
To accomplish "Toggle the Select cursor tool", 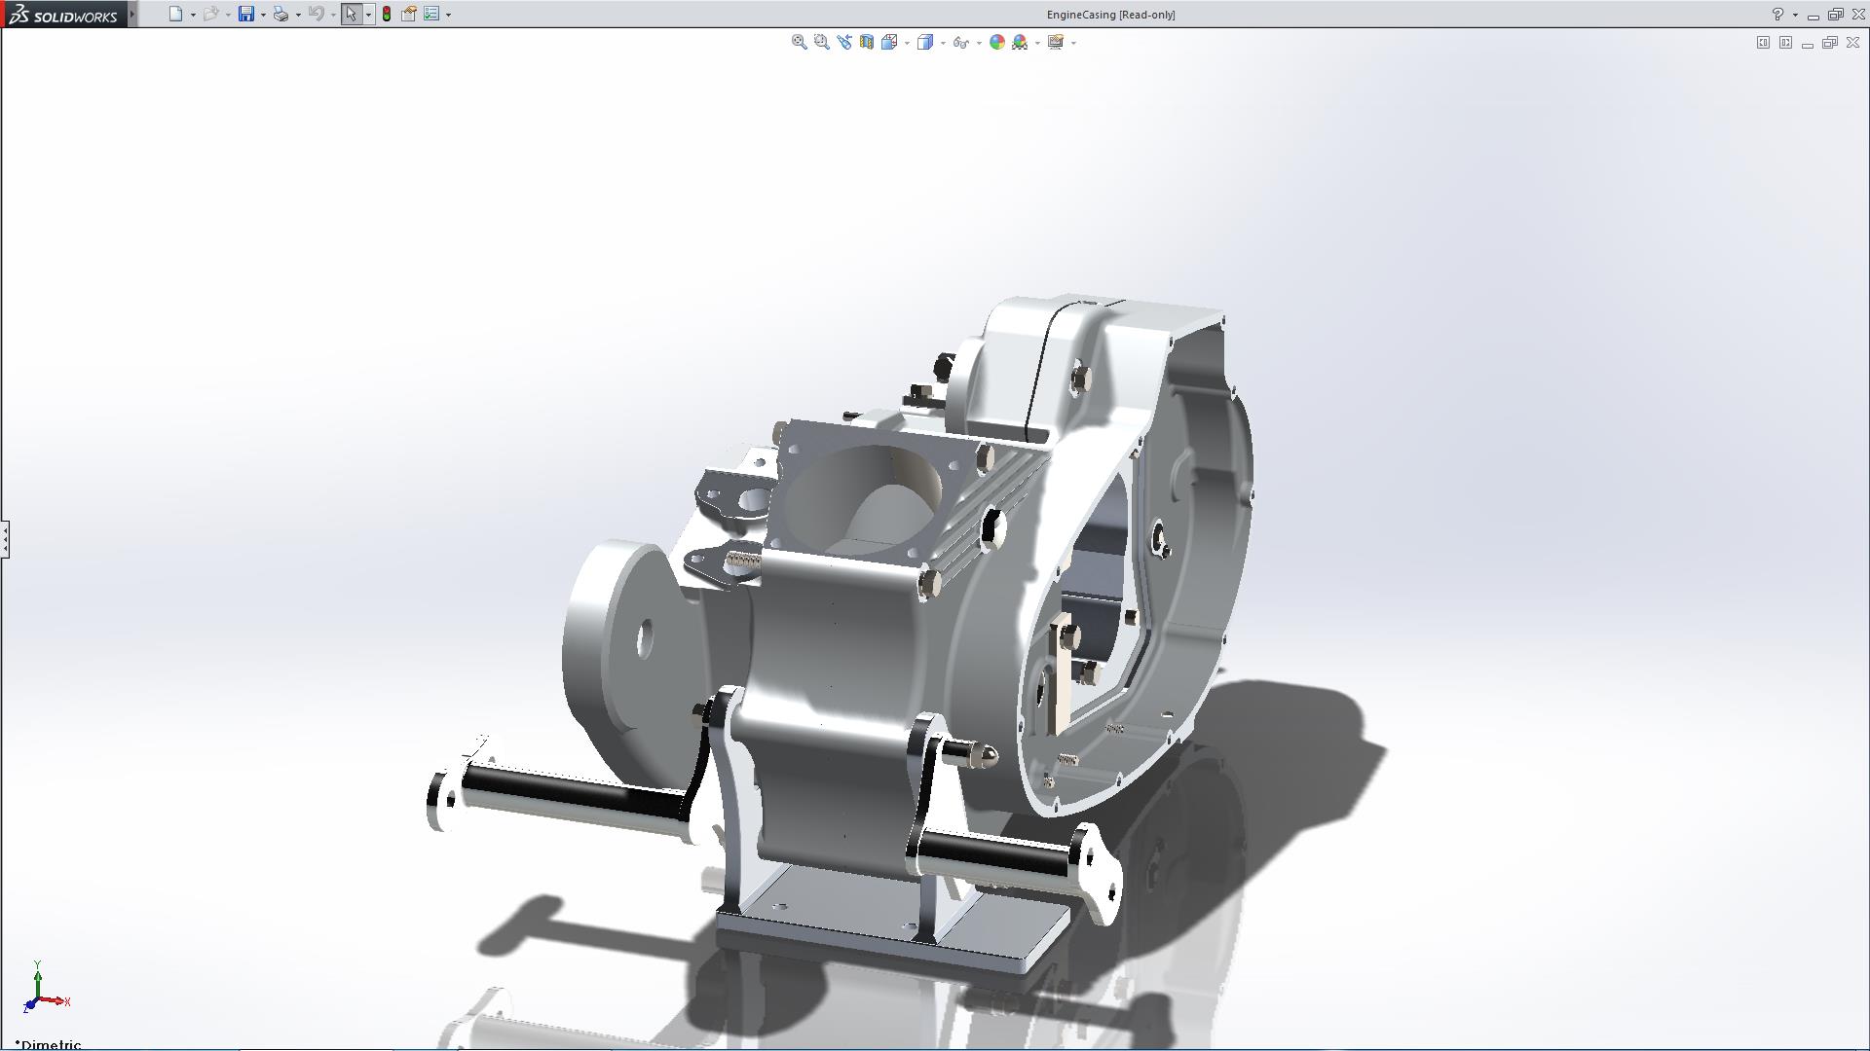I will 351,14.
